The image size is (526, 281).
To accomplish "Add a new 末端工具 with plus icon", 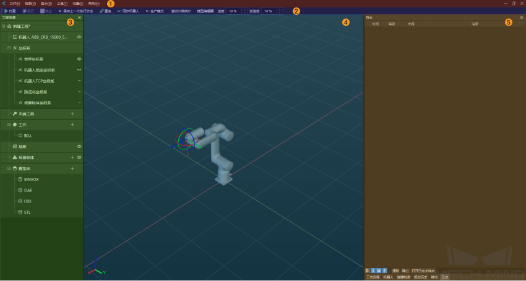I will (72, 114).
